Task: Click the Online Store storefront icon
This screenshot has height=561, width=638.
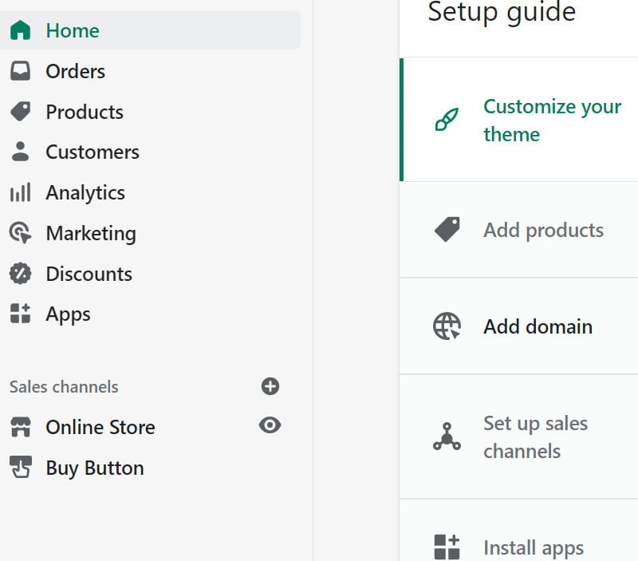Action: point(21,427)
